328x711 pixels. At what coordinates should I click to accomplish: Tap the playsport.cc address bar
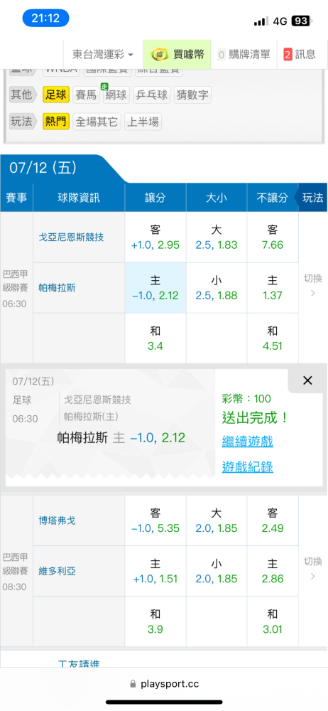click(164, 684)
